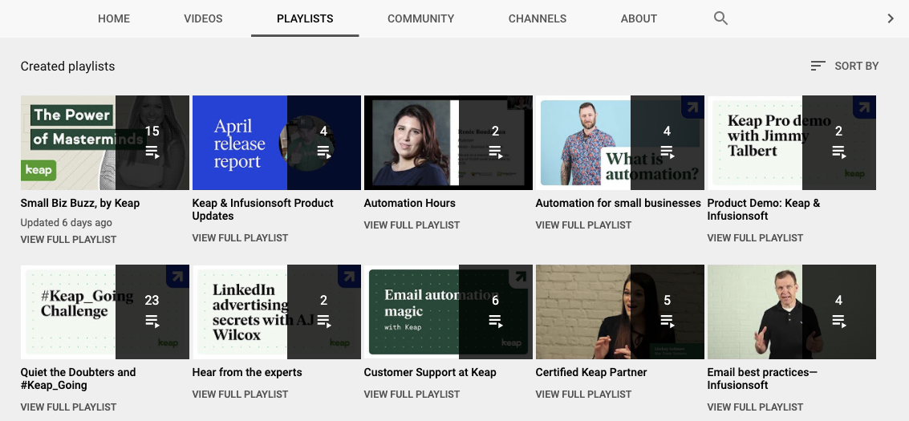Click the playlist icon on Automation Hours thumbnail

(495, 152)
